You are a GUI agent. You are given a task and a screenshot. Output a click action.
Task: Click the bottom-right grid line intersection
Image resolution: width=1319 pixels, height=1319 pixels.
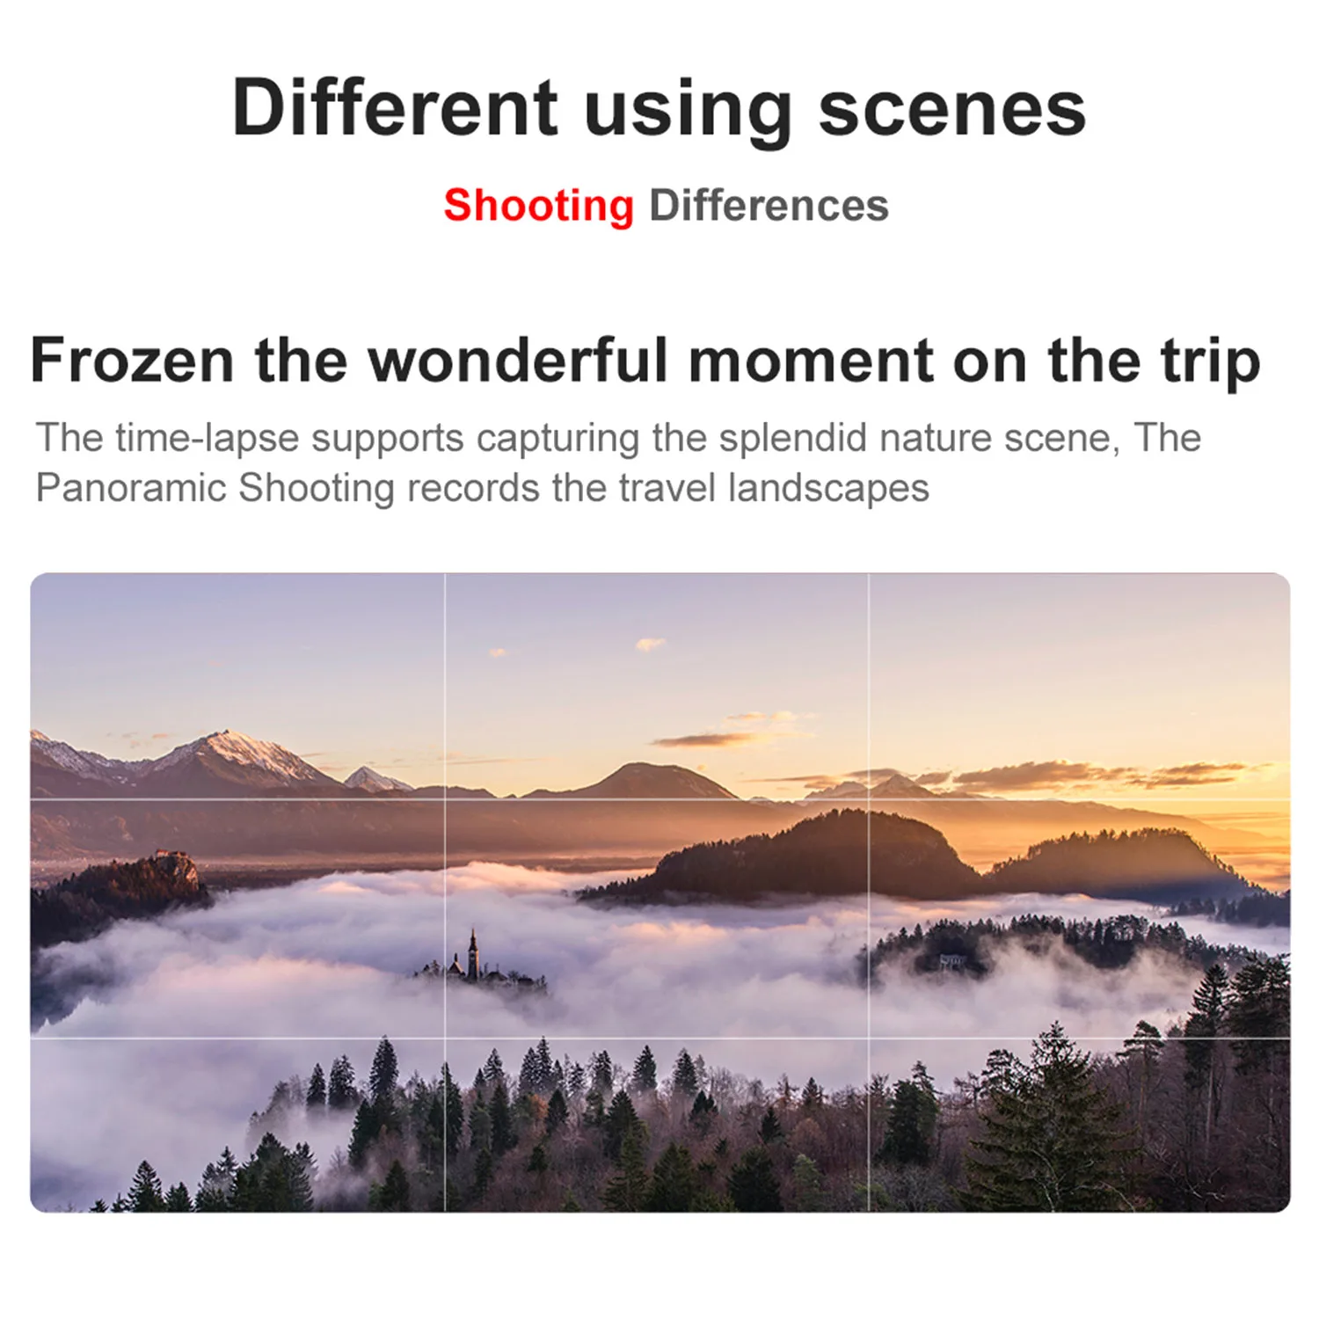click(869, 1038)
